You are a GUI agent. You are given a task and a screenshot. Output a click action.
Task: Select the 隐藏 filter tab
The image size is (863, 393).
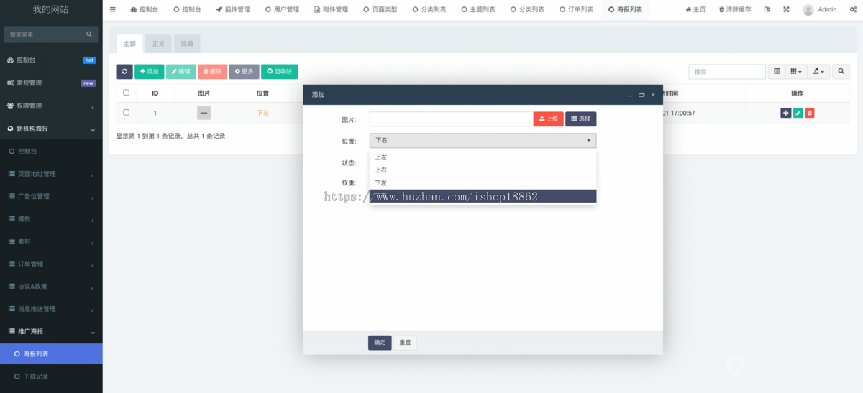pyautogui.click(x=187, y=44)
